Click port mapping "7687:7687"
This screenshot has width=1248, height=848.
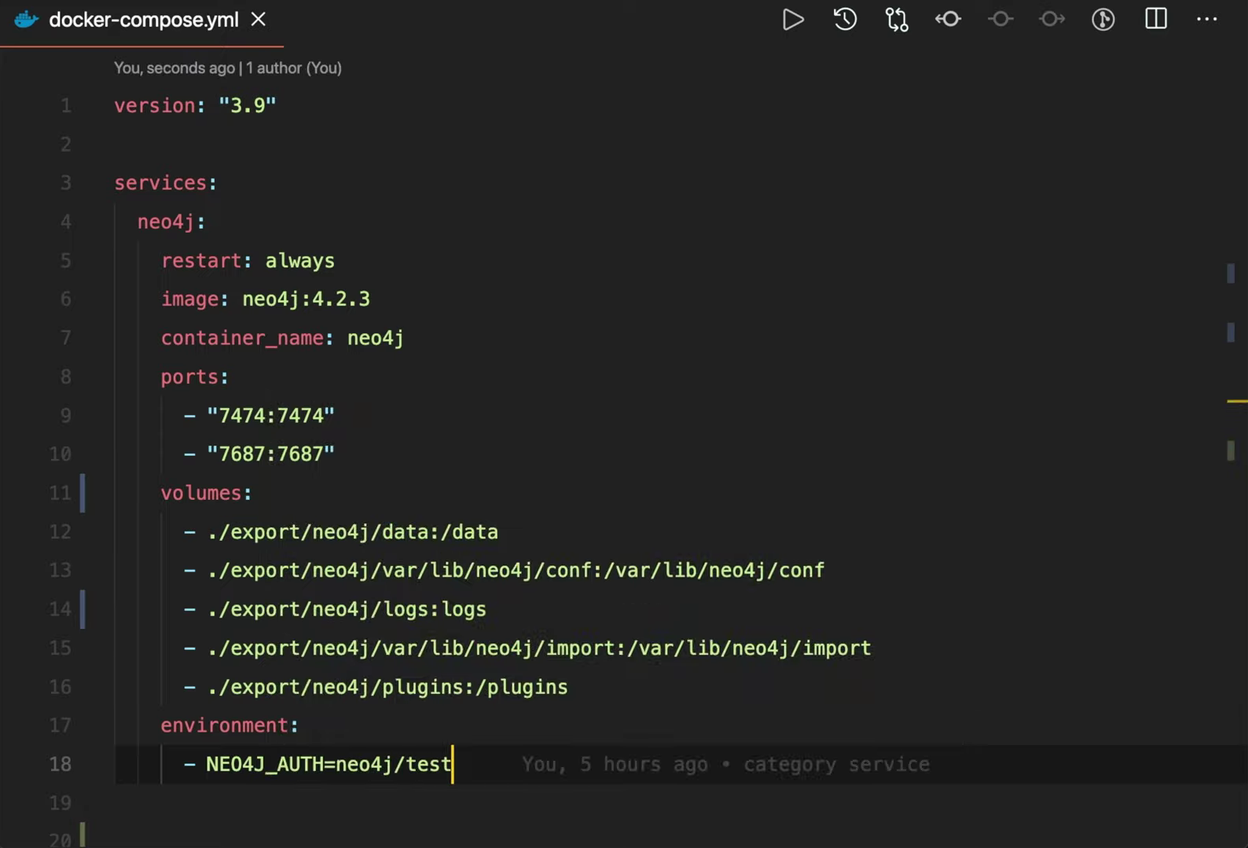pos(270,454)
